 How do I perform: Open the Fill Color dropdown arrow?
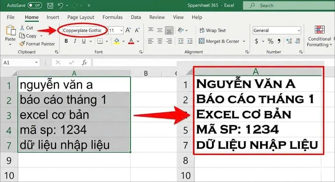123,41
